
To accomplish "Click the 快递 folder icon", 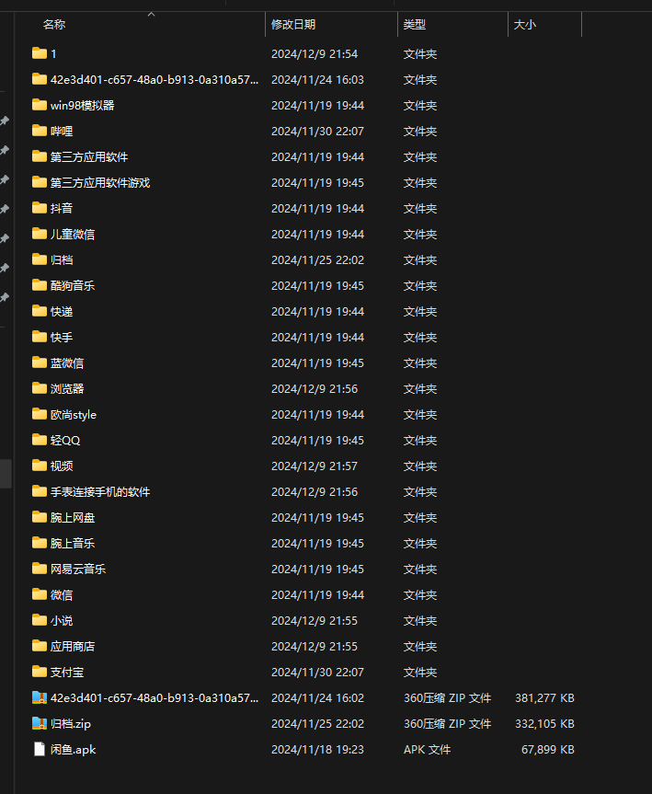I will (x=39, y=311).
